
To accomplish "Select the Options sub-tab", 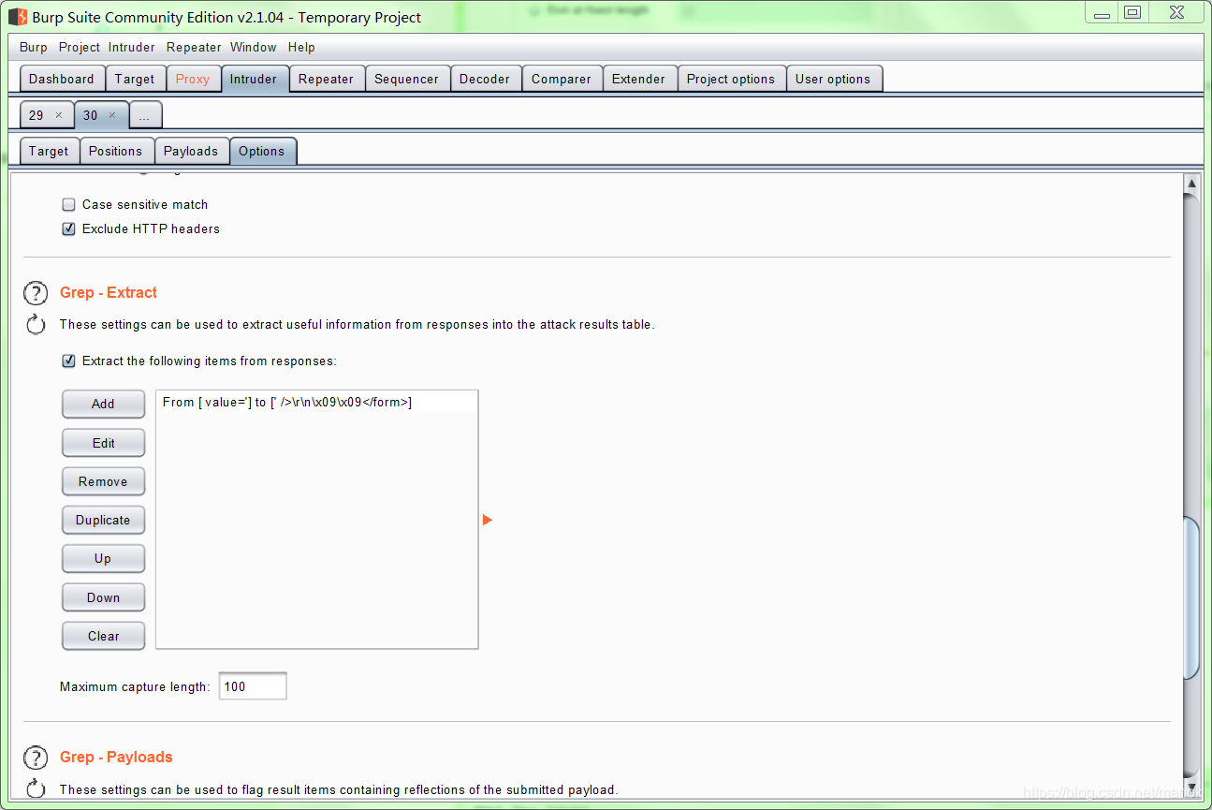I will pyautogui.click(x=262, y=151).
